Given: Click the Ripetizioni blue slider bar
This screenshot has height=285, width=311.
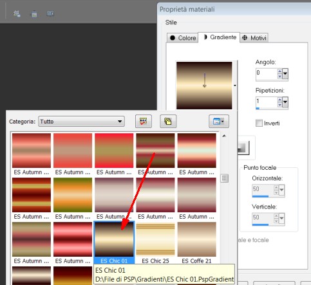Looking at the screenshot, I should [258, 108].
